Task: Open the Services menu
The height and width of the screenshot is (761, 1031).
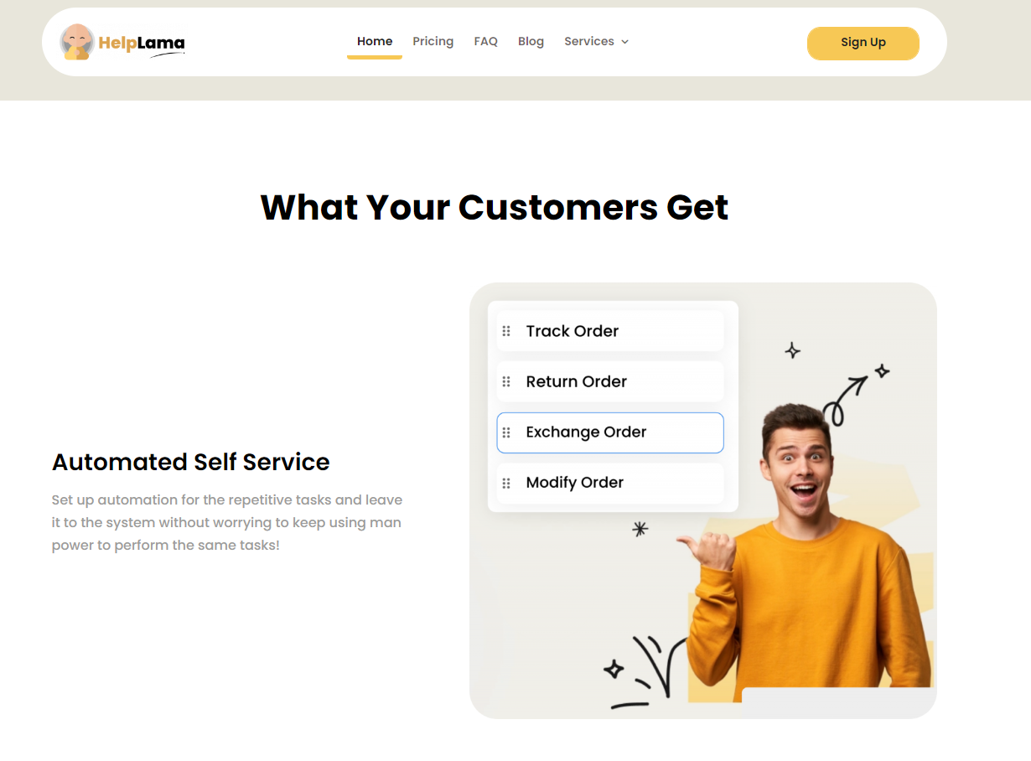Action: [x=596, y=42]
